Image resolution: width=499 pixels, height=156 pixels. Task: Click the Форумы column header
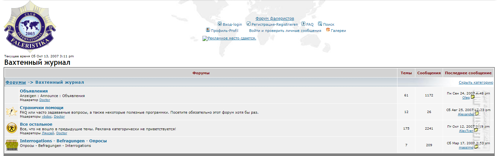pos(201,73)
